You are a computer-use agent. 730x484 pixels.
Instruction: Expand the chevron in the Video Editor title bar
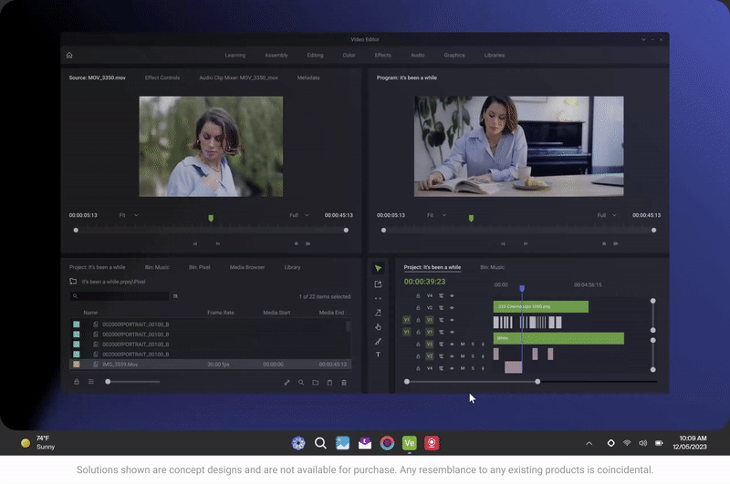coord(643,39)
